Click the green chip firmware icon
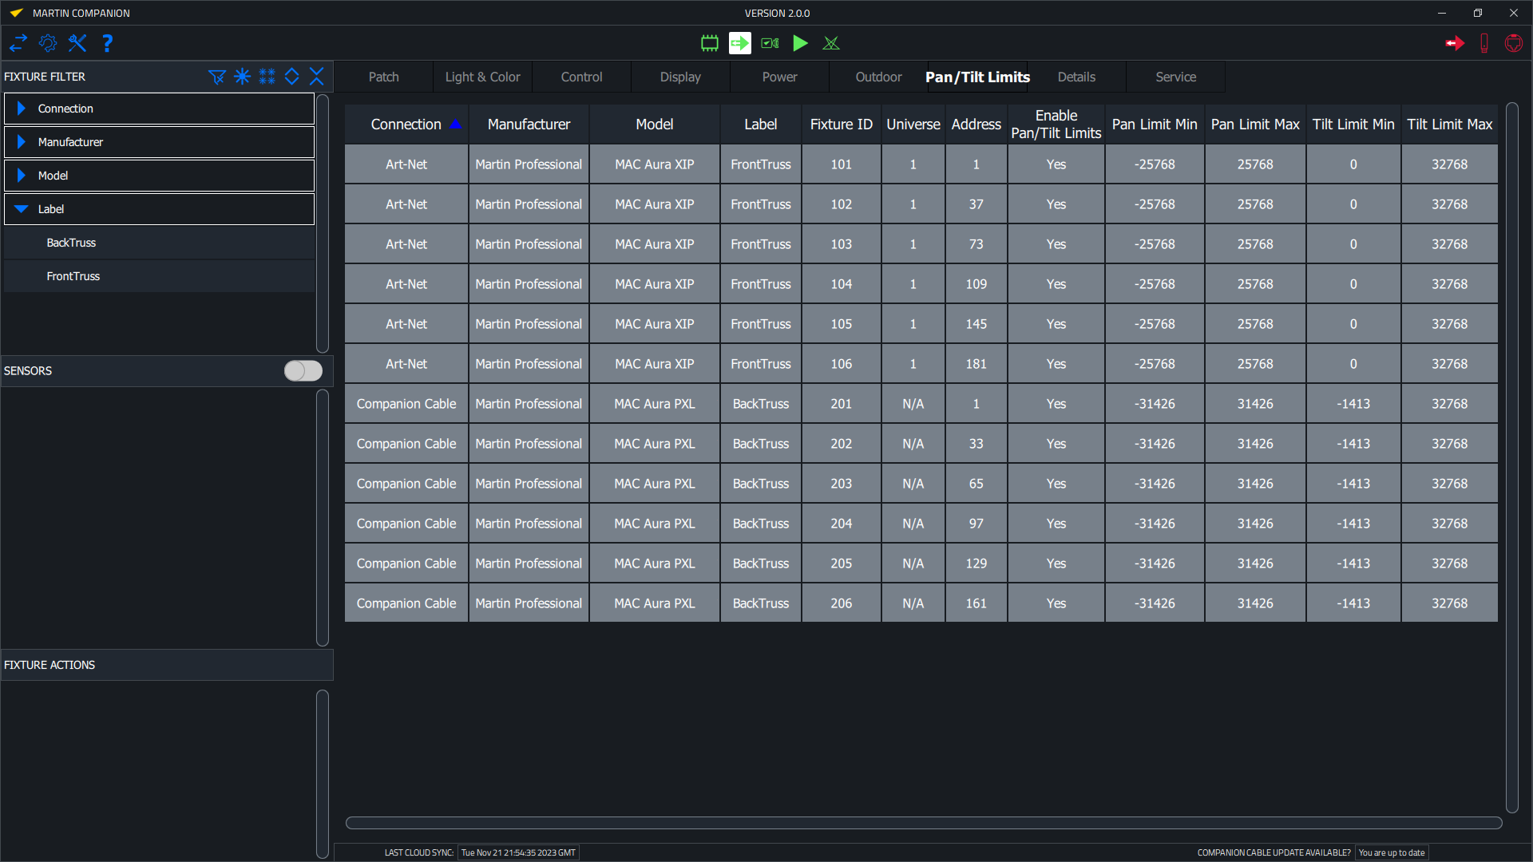Viewport: 1533px width, 862px height. [709, 43]
